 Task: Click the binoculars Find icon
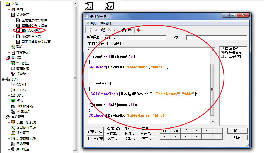pos(124,30)
